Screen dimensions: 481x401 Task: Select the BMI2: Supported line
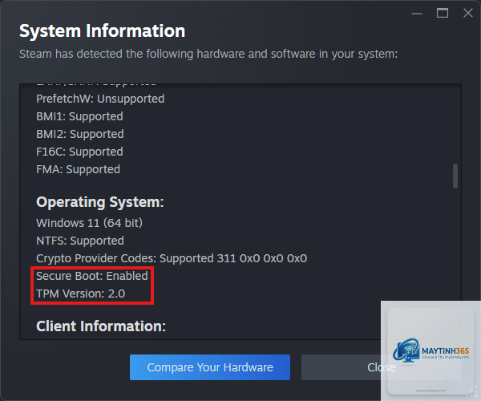coord(80,134)
